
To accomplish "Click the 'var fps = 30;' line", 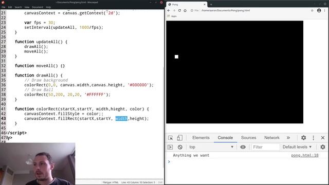I will click(x=40, y=23).
